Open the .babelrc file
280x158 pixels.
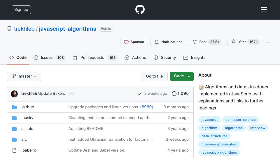click(x=29, y=150)
